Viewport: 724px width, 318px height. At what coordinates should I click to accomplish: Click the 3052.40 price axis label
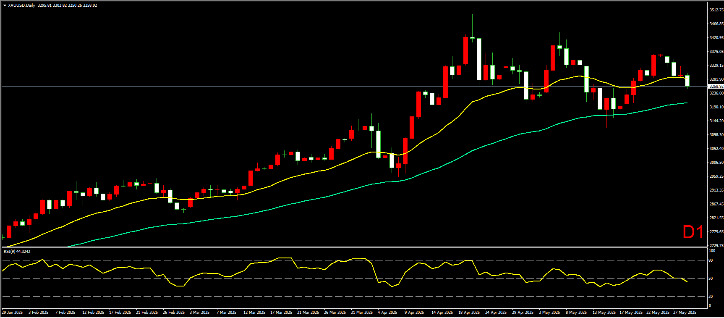[716, 149]
